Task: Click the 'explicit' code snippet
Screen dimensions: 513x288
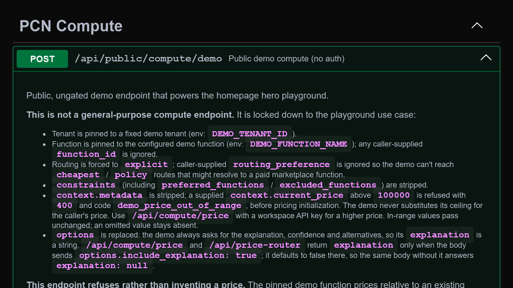Action: pos(146,164)
